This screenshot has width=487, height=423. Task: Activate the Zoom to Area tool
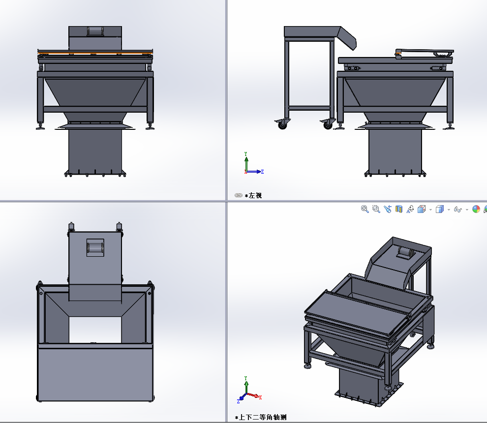(376, 209)
